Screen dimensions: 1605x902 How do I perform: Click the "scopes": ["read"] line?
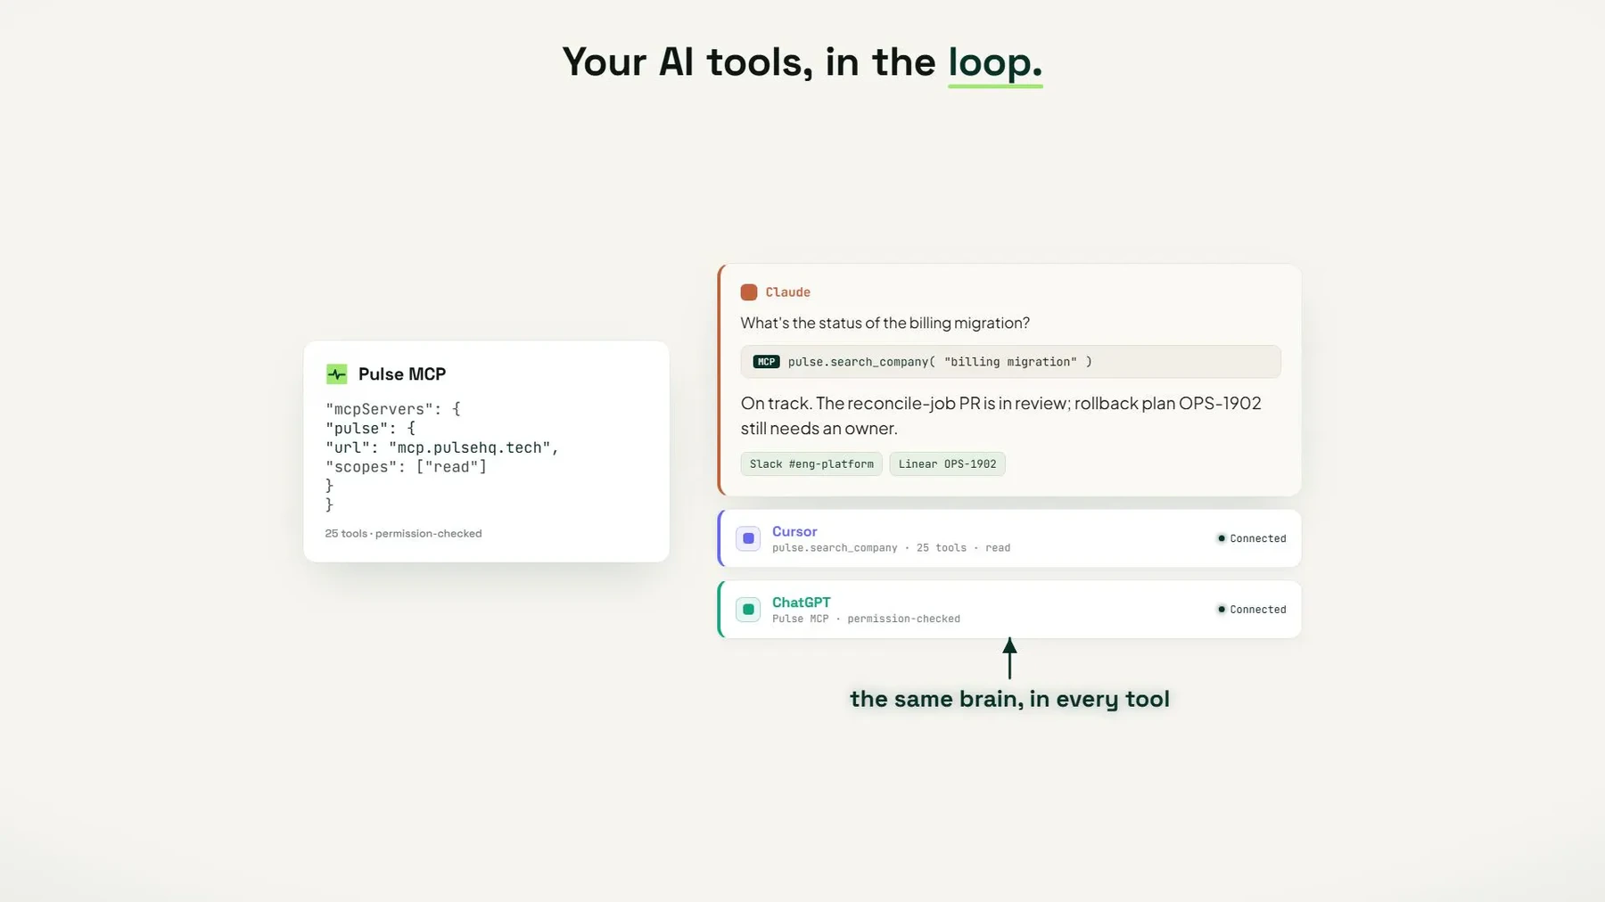click(407, 467)
